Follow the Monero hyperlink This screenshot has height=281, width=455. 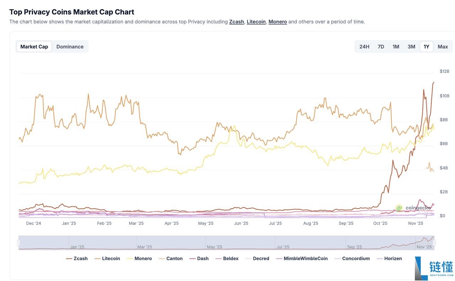click(278, 21)
